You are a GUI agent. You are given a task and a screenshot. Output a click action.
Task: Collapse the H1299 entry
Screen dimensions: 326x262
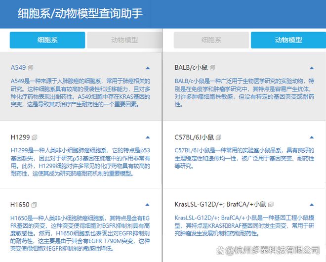point(148,137)
